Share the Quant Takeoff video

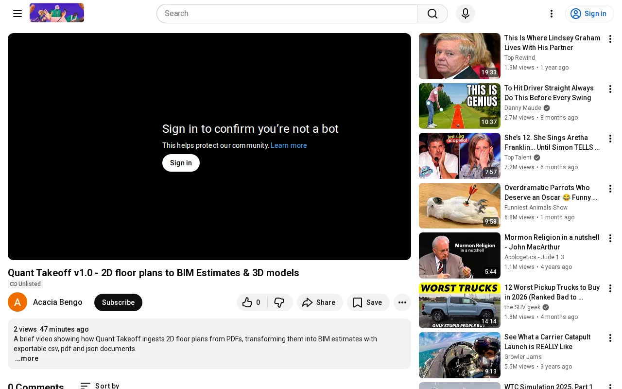[x=320, y=302]
